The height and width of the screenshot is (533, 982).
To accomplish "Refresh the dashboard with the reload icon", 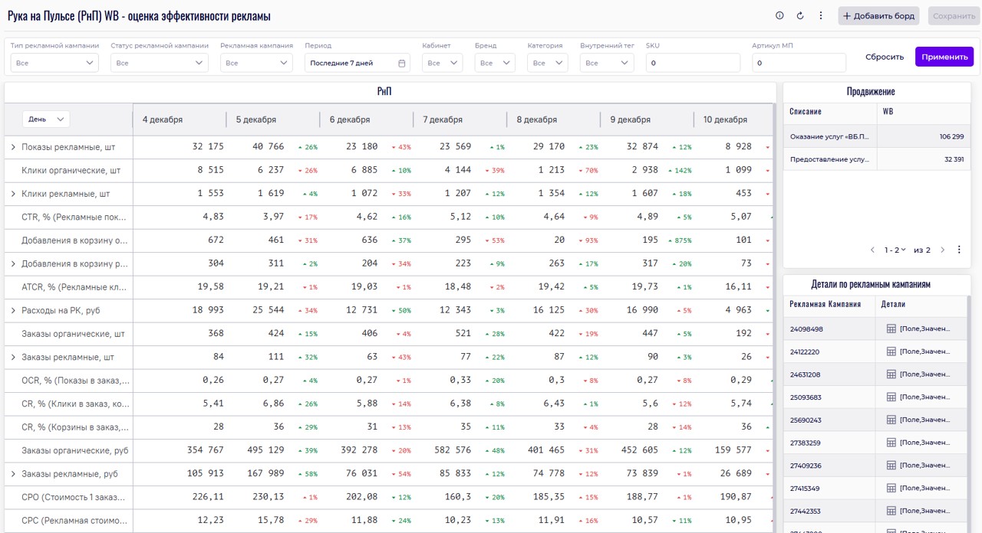I will tap(800, 15).
